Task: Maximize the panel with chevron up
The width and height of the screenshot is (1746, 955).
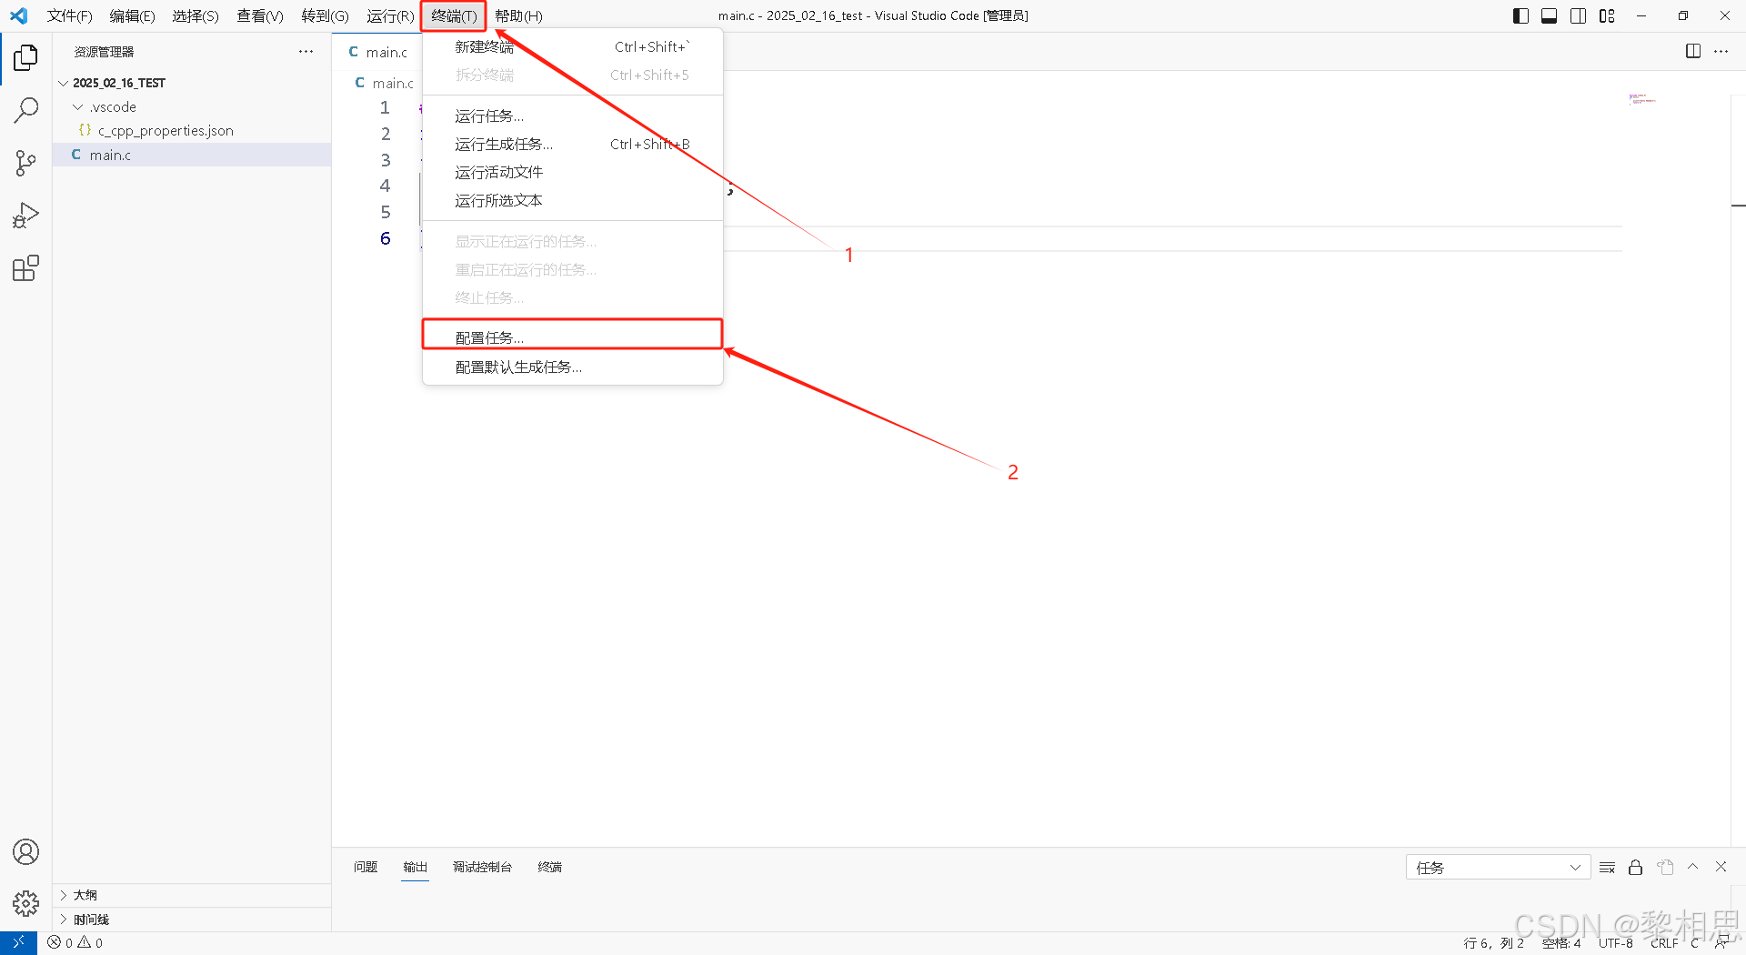Action: 1693,867
